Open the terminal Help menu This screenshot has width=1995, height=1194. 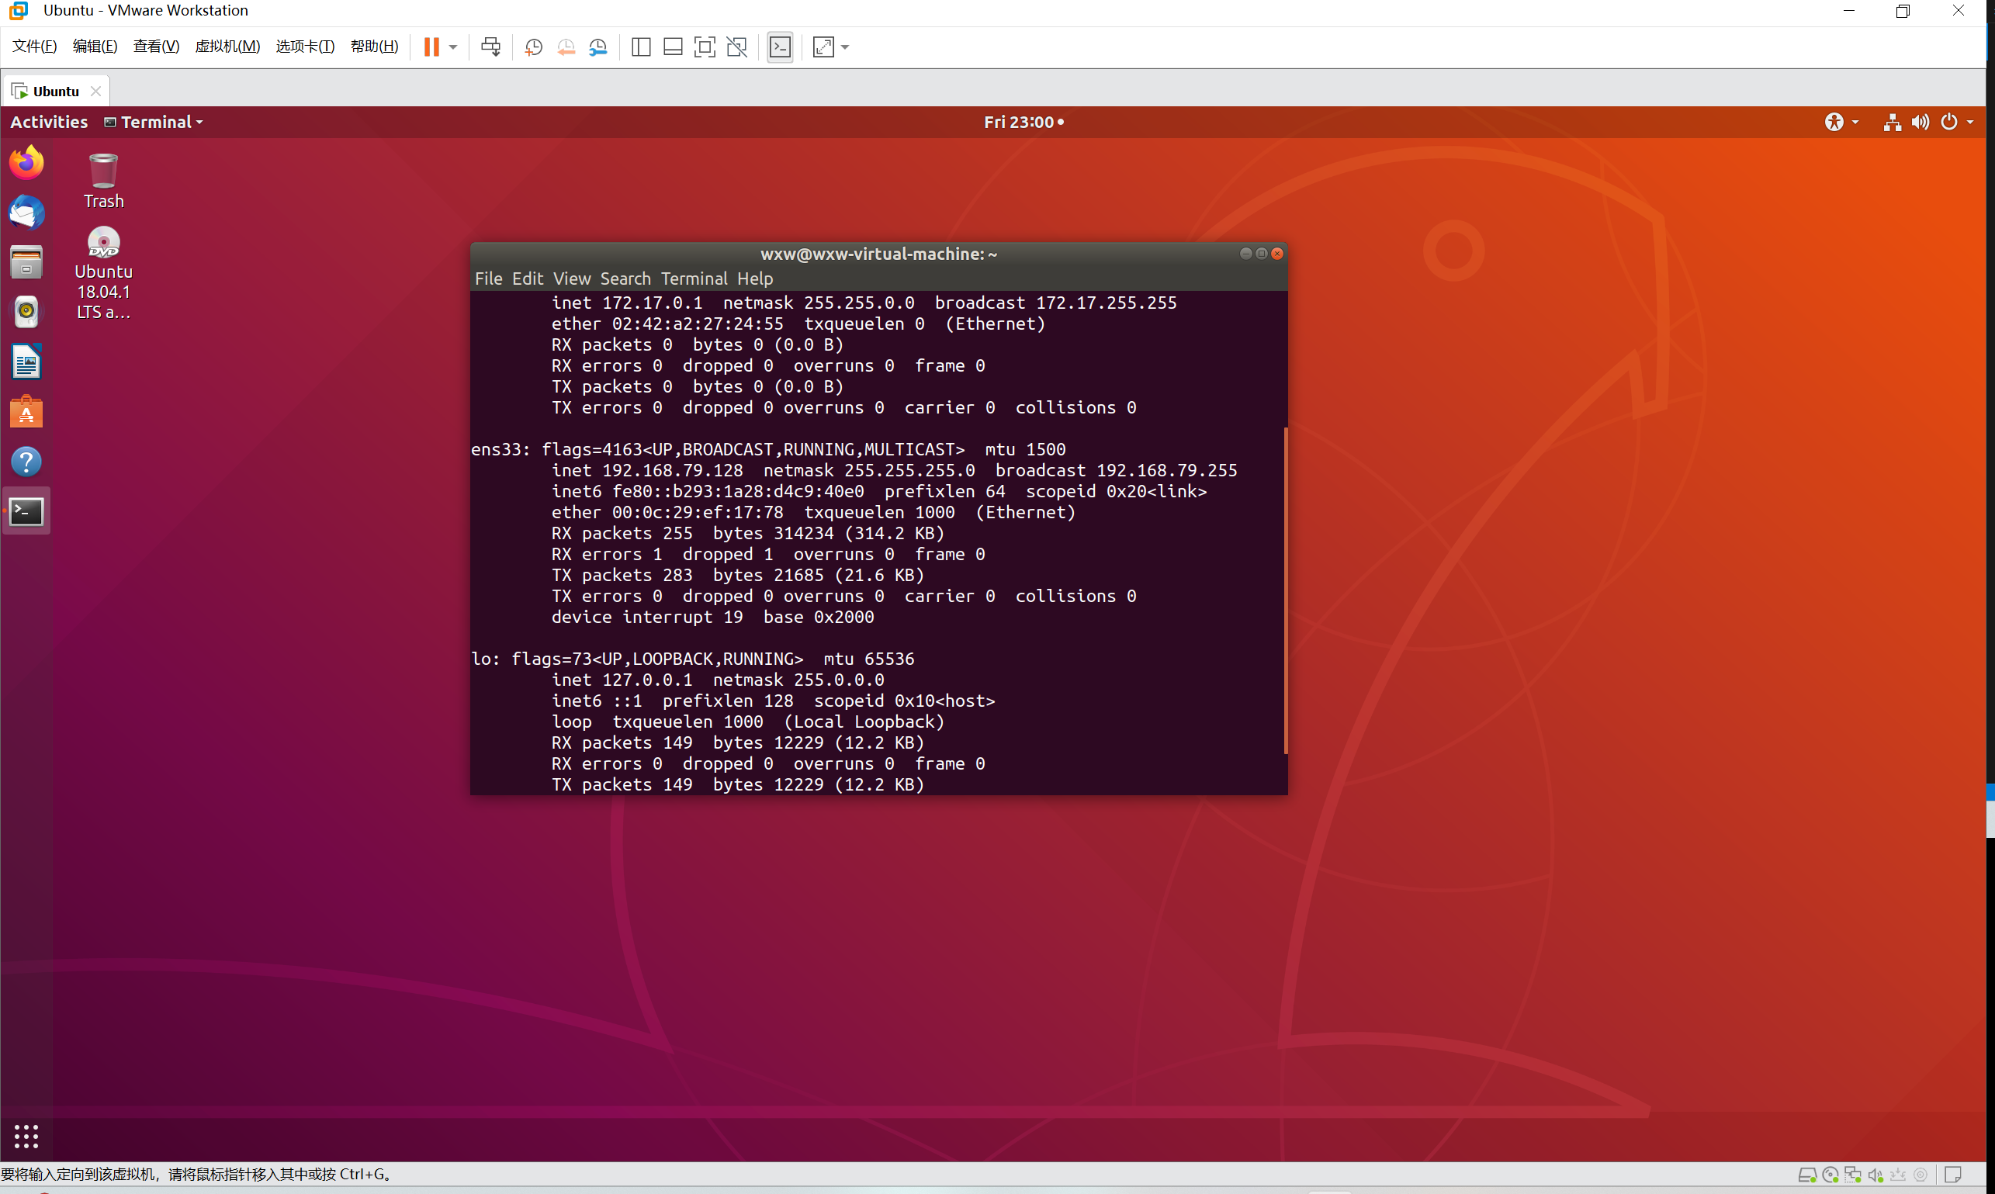[x=755, y=279]
